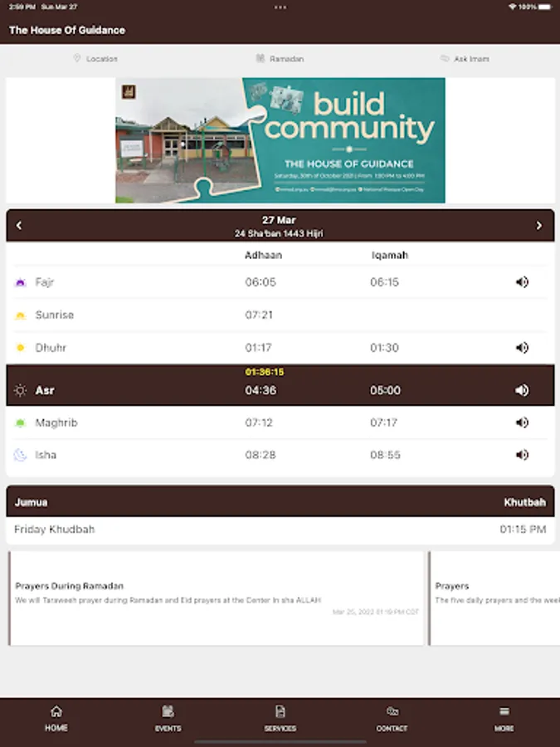Open the build community banner image

coord(280,140)
